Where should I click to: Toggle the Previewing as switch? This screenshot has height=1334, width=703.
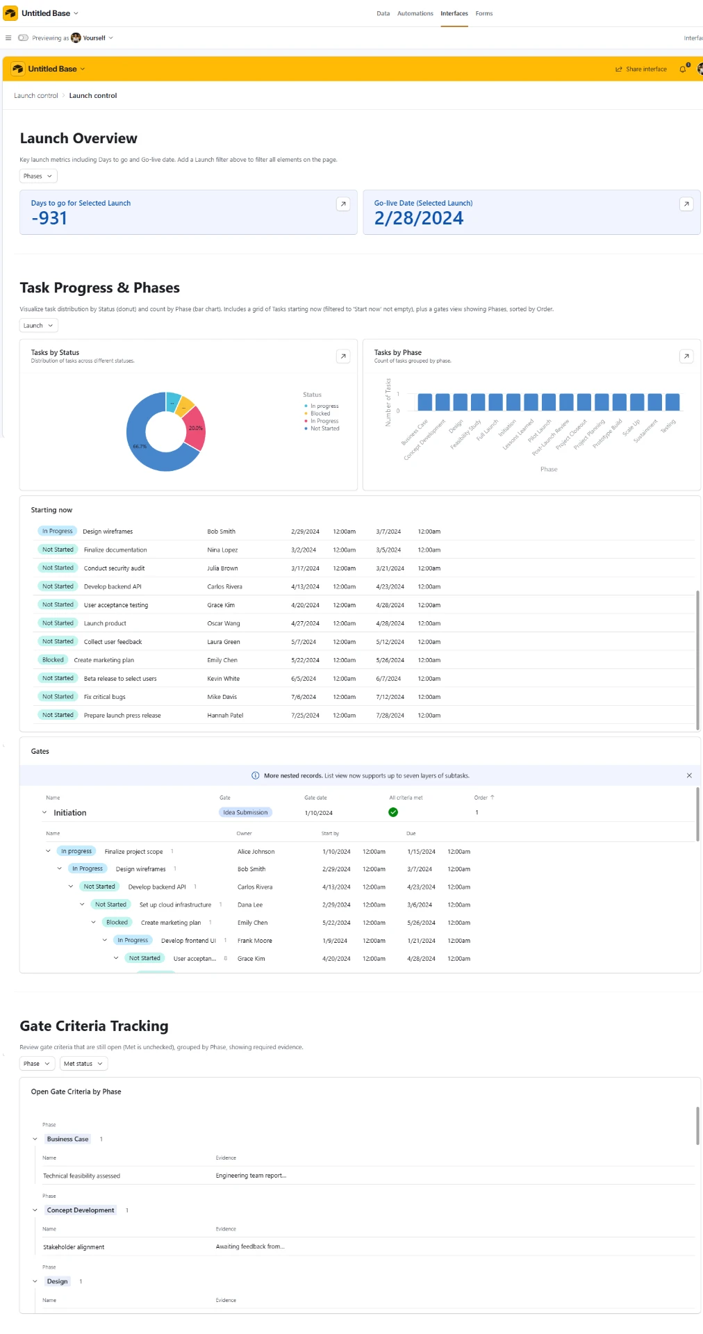click(23, 38)
